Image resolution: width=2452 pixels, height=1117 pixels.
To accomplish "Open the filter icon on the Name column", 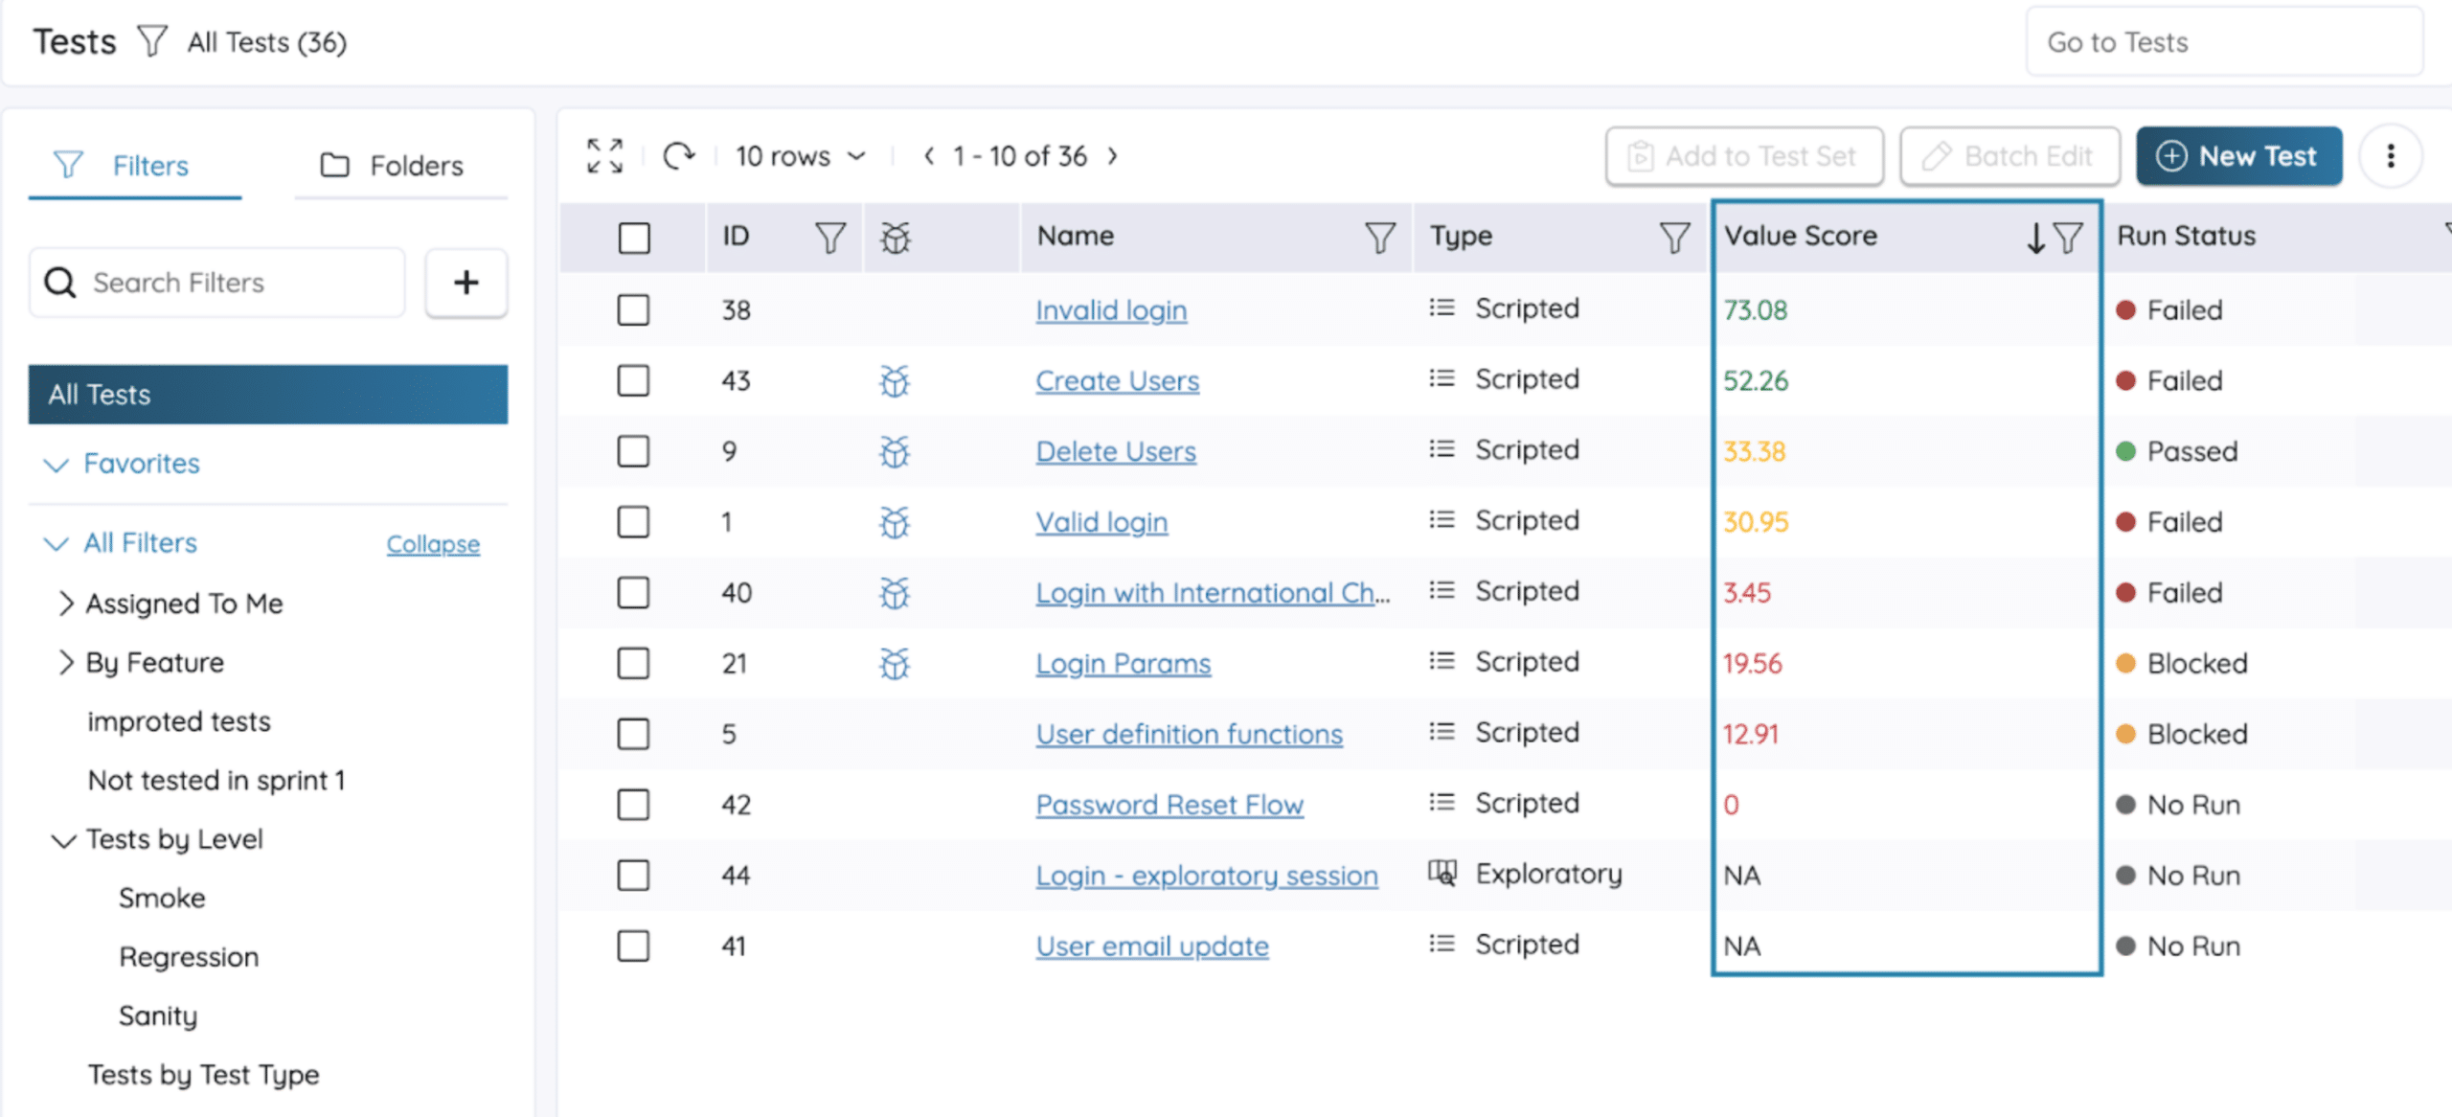I will click(x=1379, y=236).
